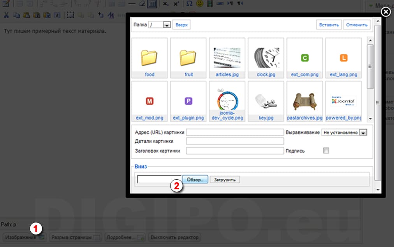Click the Загрузить upload button

click(x=225, y=180)
